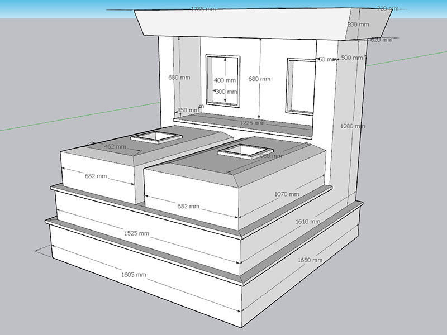Click the 400 mm window height label

point(225,80)
